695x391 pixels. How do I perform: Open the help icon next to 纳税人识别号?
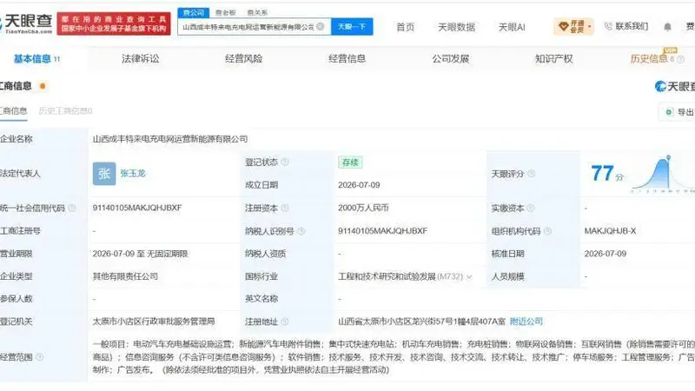(x=301, y=231)
